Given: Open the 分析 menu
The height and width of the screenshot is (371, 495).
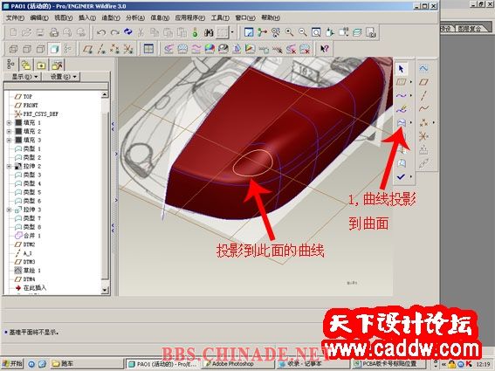Looking at the screenshot, I should coord(134,17).
